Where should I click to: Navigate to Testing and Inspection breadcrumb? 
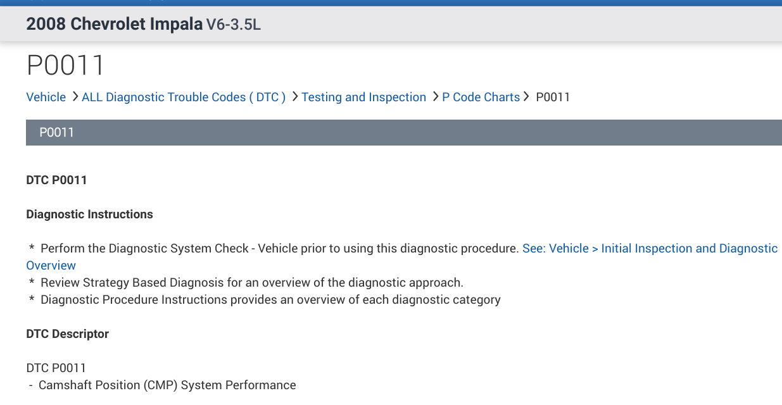click(x=363, y=97)
